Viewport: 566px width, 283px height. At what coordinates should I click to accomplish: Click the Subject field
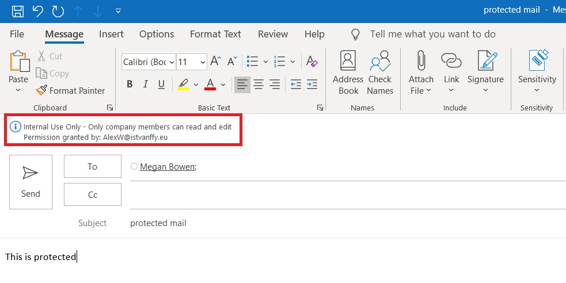click(345, 223)
